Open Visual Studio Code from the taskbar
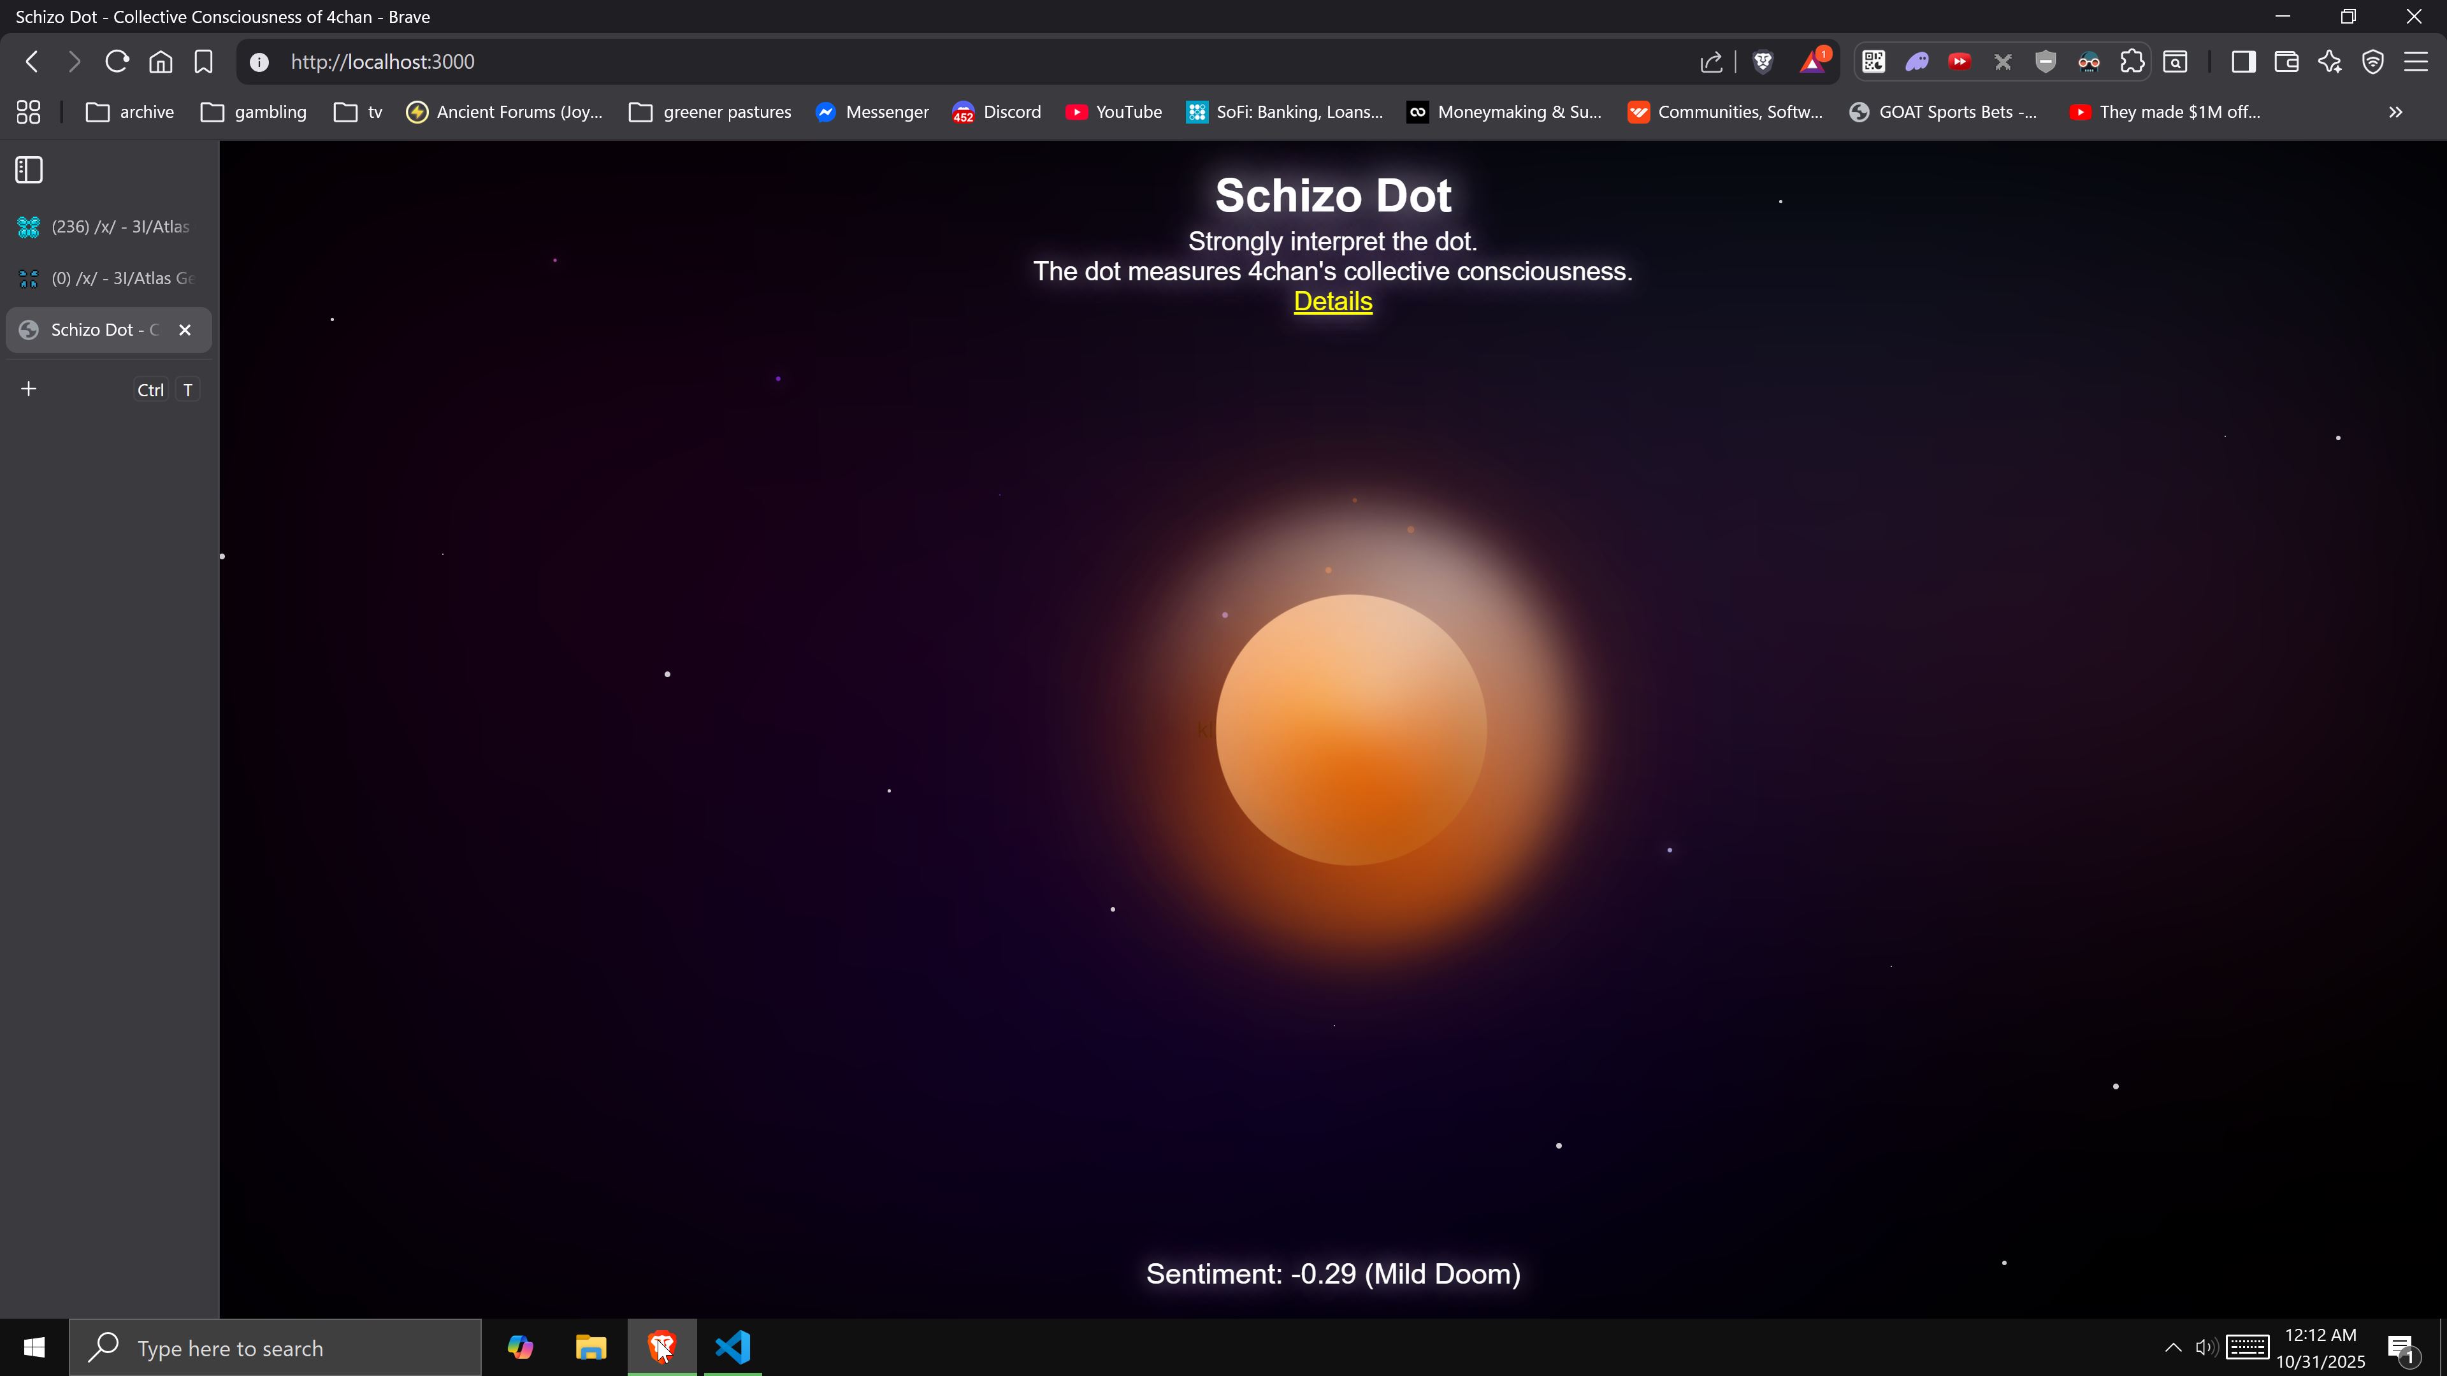Viewport: 2447px width, 1376px height. (x=732, y=1347)
